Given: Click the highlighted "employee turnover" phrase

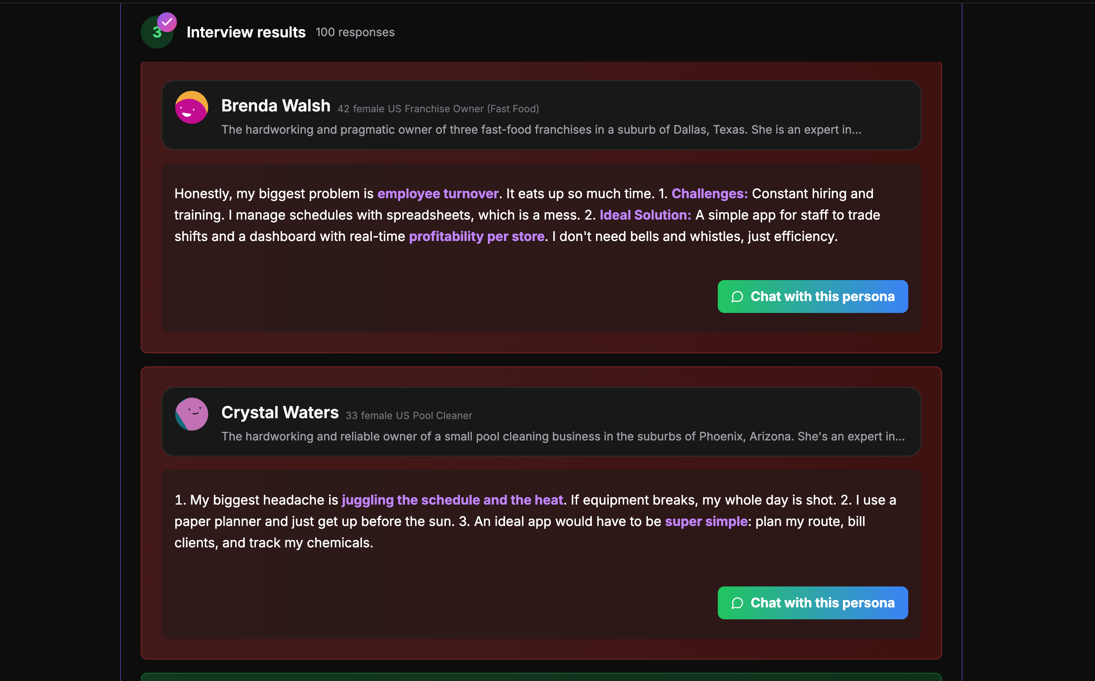Looking at the screenshot, I should click(438, 194).
